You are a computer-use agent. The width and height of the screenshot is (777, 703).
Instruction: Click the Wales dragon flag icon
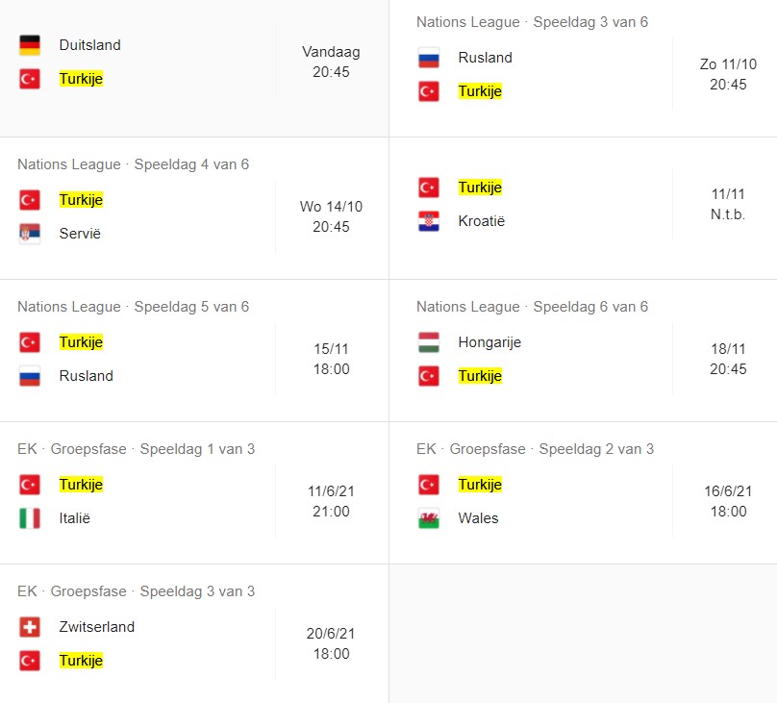pyautogui.click(x=429, y=518)
